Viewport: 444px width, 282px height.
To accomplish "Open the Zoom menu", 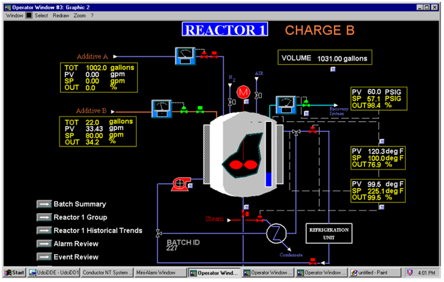I will [x=79, y=16].
